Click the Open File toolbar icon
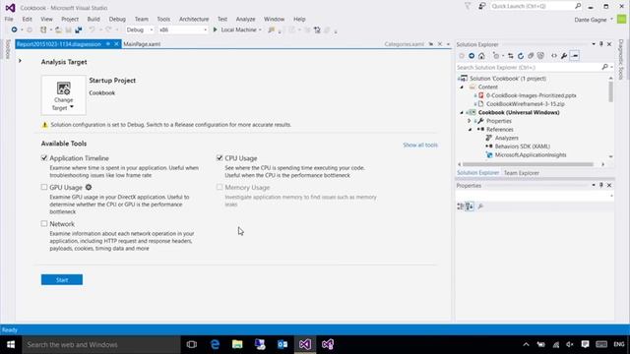Screen dimensions: 630x354 pos(58,29)
